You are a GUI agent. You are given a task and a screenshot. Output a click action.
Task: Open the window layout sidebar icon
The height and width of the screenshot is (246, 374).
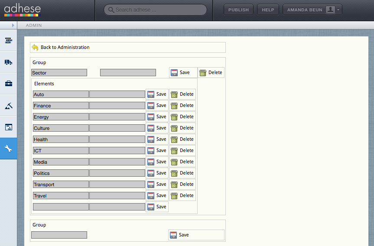pos(8,127)
